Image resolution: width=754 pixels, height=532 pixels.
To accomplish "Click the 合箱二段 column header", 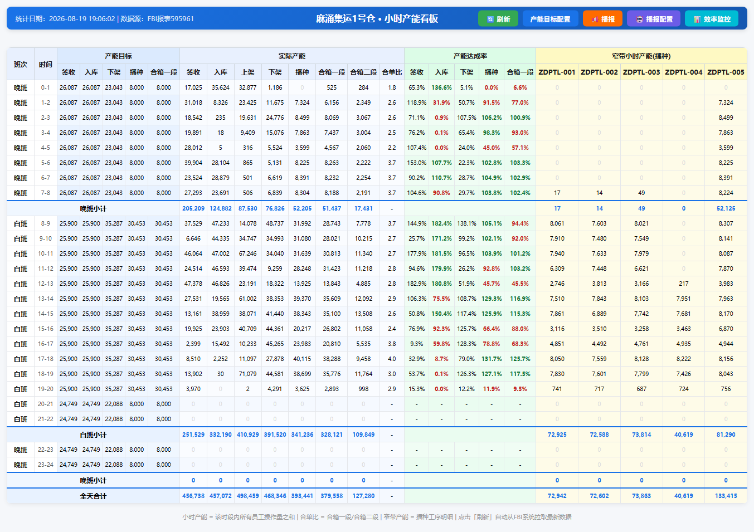I will point(363,72).
